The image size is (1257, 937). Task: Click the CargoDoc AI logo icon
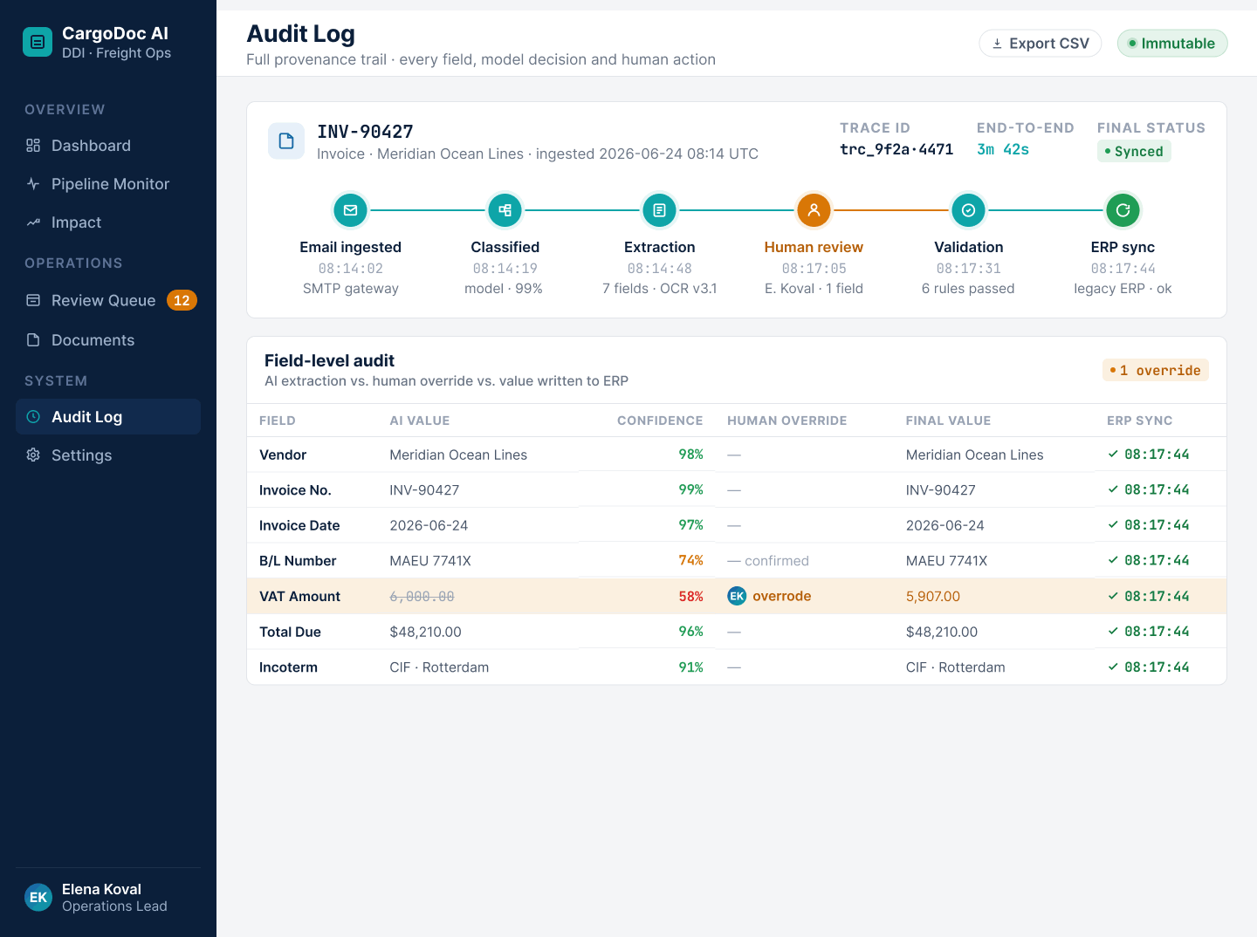pos(38,42)
